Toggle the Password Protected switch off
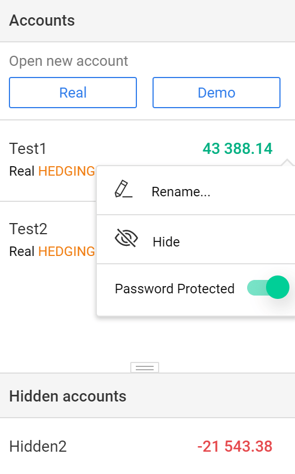 [268, 288]
